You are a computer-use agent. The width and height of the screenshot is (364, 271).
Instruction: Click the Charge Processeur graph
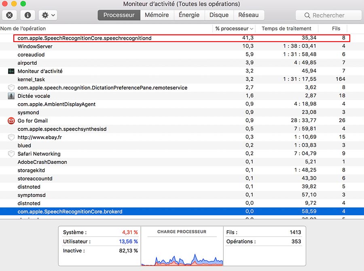click(x=182, y=251)
